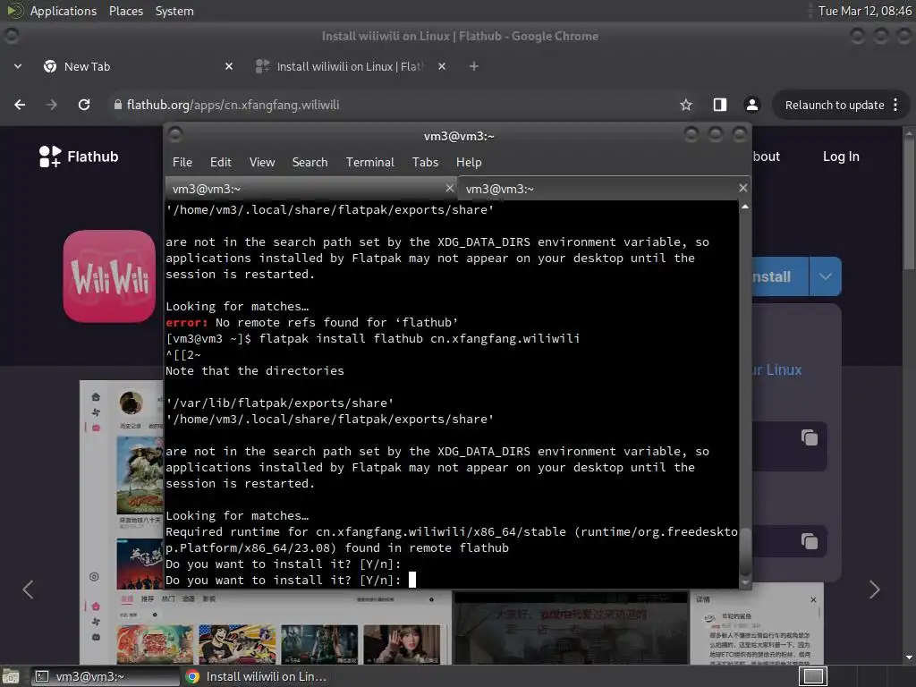Reload the Flathub page
916x687 pixels.
point(84,105)
